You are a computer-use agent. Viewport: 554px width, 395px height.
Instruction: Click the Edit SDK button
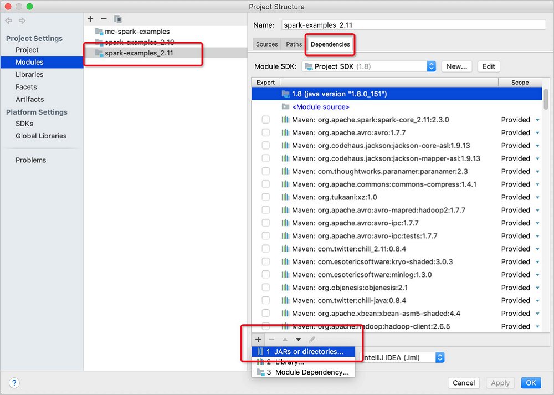tap(489, 66)
